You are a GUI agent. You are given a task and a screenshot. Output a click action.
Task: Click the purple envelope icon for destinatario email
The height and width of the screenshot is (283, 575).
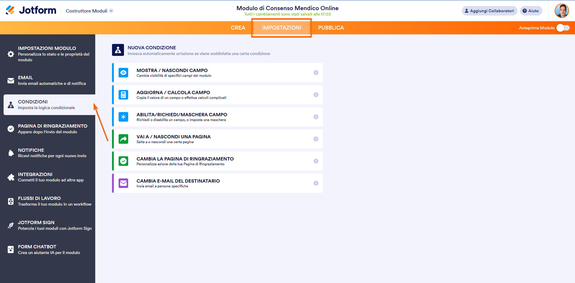coord(123,183)
